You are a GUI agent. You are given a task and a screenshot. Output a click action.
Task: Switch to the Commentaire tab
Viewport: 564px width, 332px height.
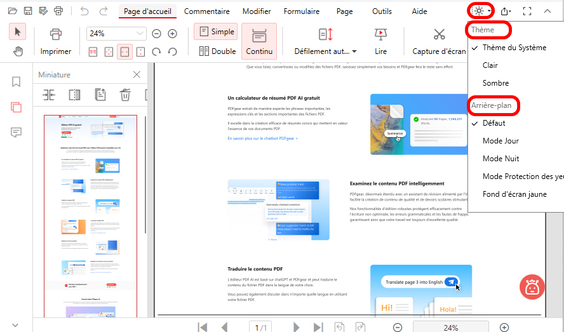tap(207, 11)
